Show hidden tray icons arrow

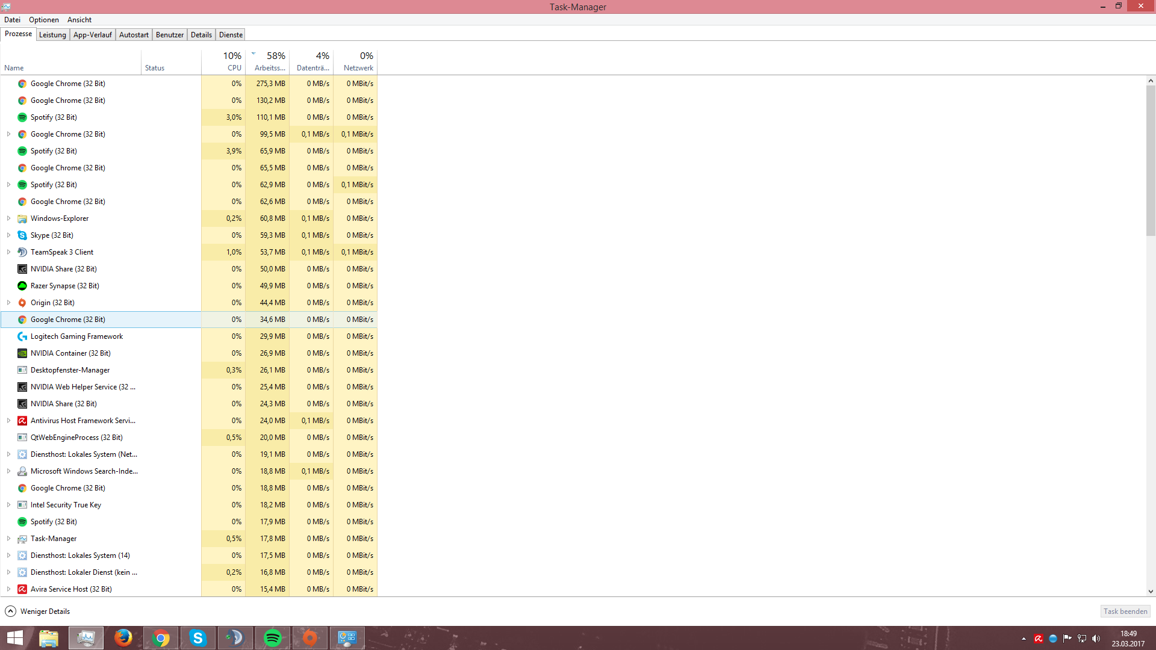pos(1024,639)
